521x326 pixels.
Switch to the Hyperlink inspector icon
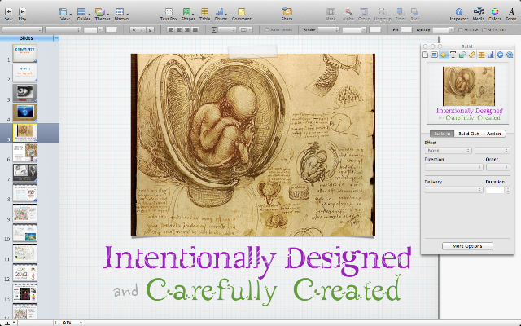[x=500, y=55]
